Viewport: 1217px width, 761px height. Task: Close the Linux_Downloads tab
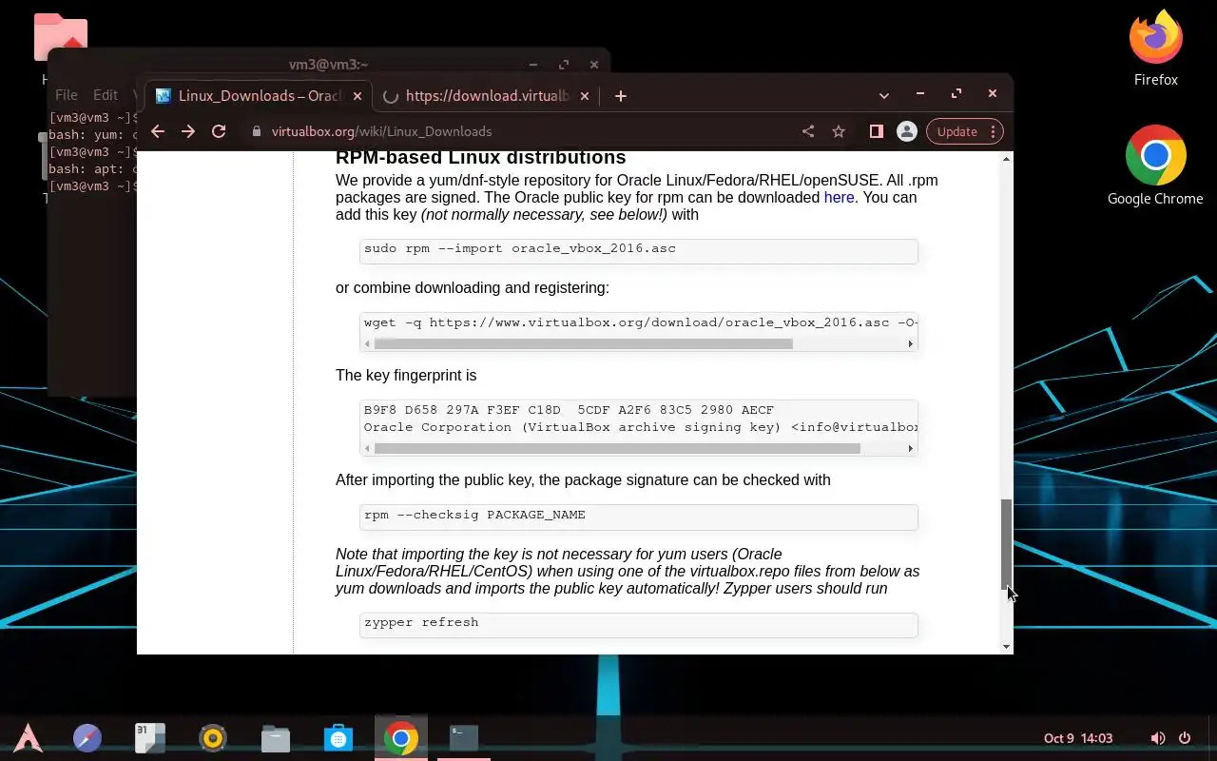coord(357,96)
